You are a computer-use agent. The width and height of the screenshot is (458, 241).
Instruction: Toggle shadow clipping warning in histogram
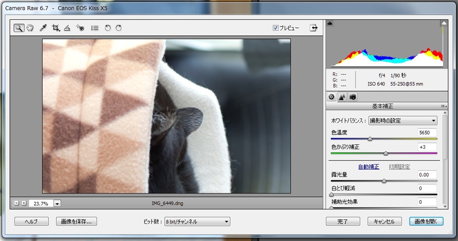click(x=330, y=23)
